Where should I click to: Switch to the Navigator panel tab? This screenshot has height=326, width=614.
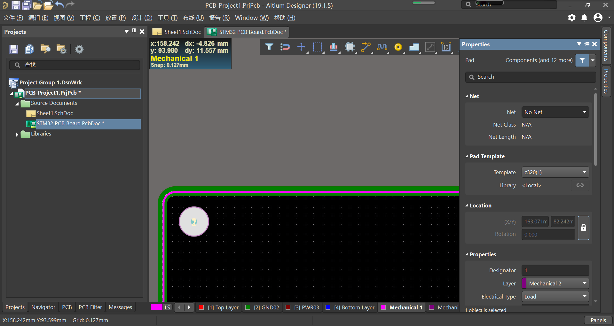(x=43, y=307)
